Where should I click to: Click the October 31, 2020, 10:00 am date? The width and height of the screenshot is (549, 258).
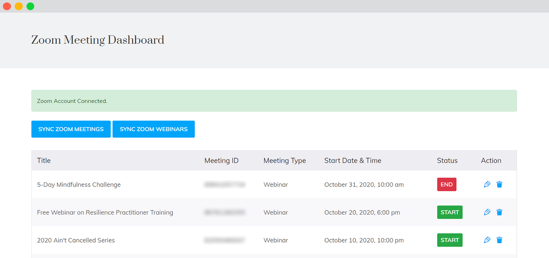point(364,184)
